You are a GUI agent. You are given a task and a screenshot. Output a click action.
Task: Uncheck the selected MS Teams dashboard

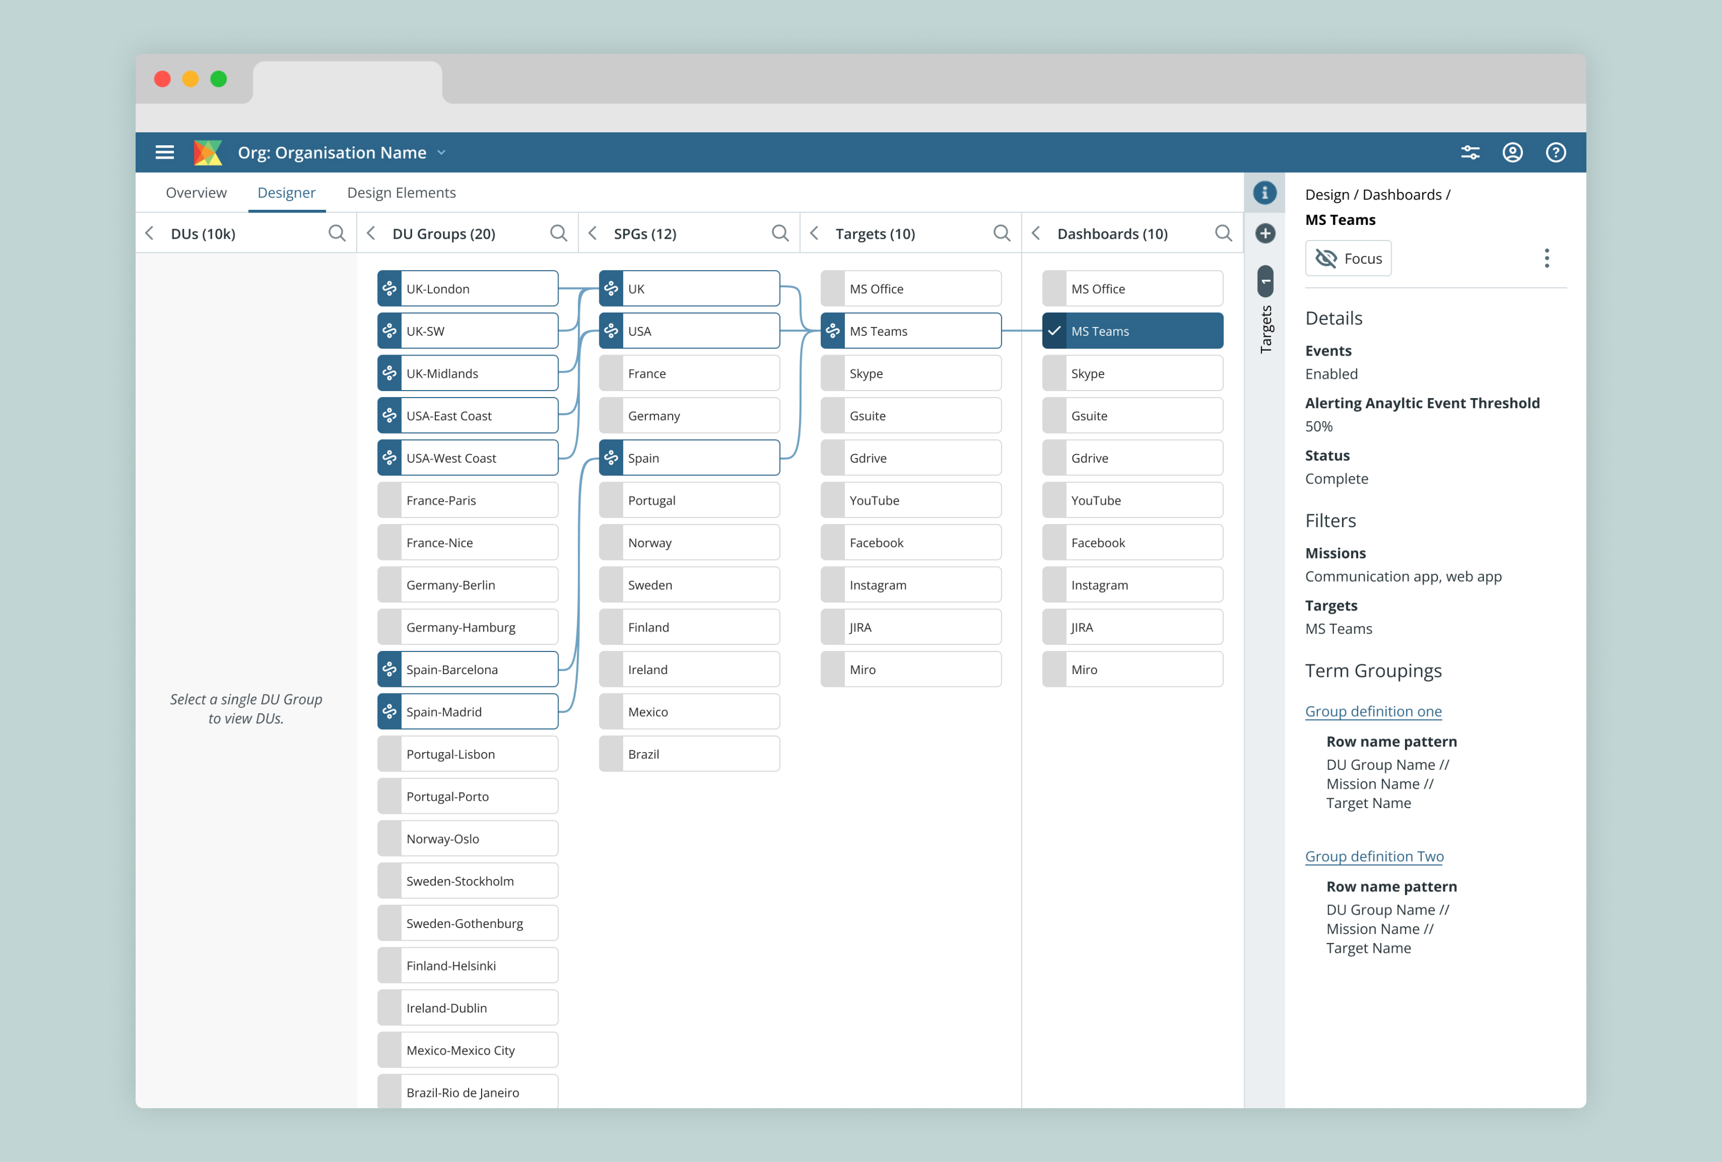tap(1054, 331)
